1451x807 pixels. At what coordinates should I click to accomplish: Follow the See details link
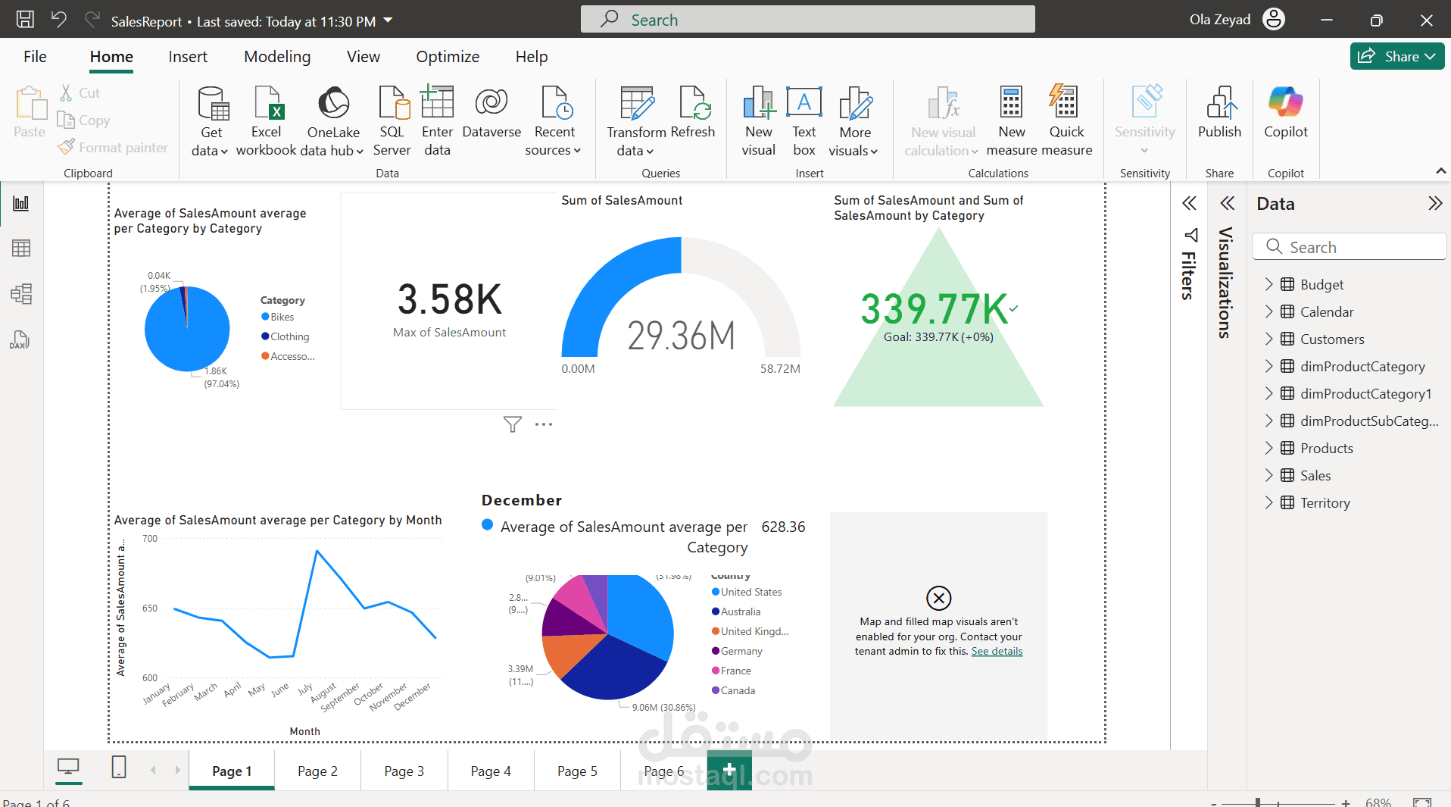(x=997, y=651)
